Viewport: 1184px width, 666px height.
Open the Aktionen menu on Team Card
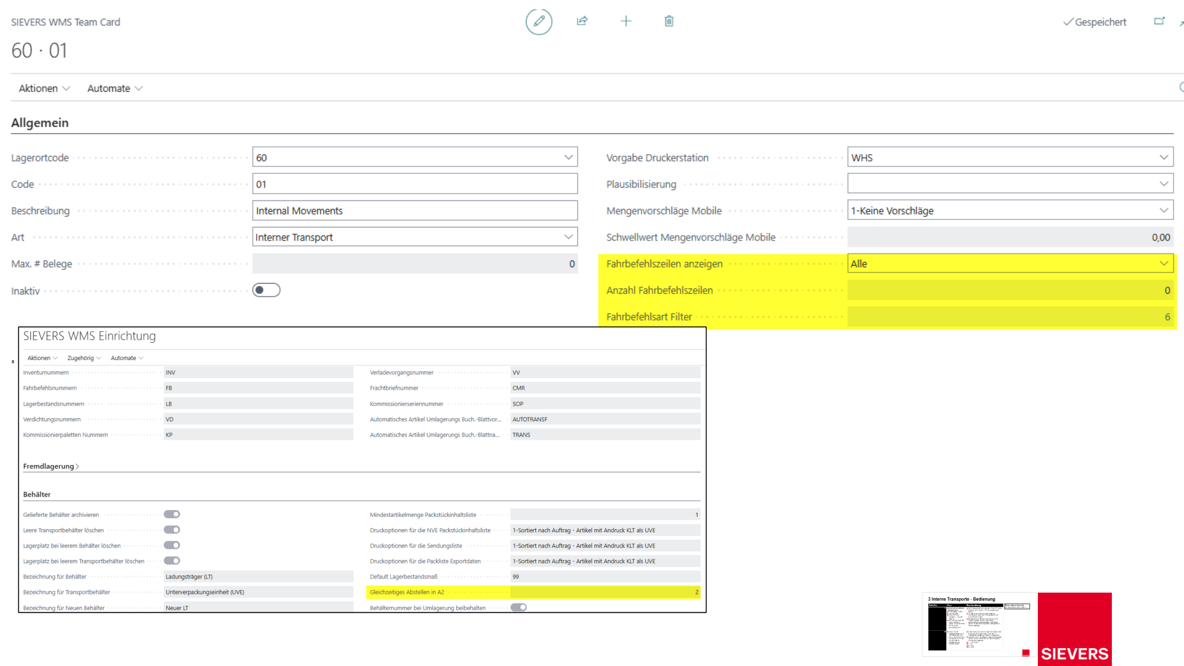(44, 88)
